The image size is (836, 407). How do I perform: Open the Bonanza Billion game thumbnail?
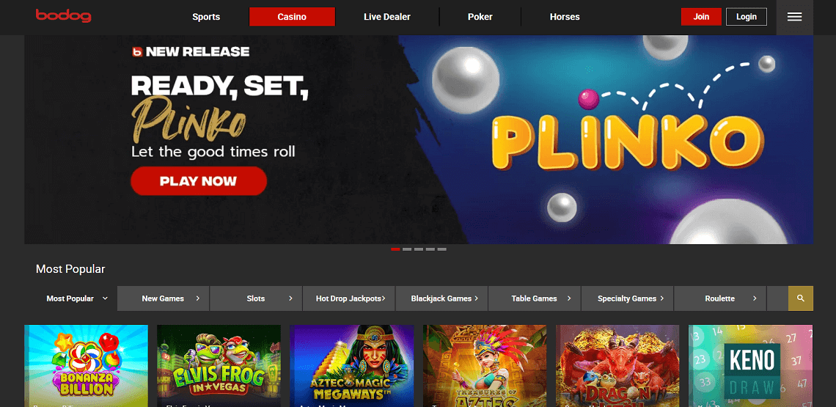87,366
